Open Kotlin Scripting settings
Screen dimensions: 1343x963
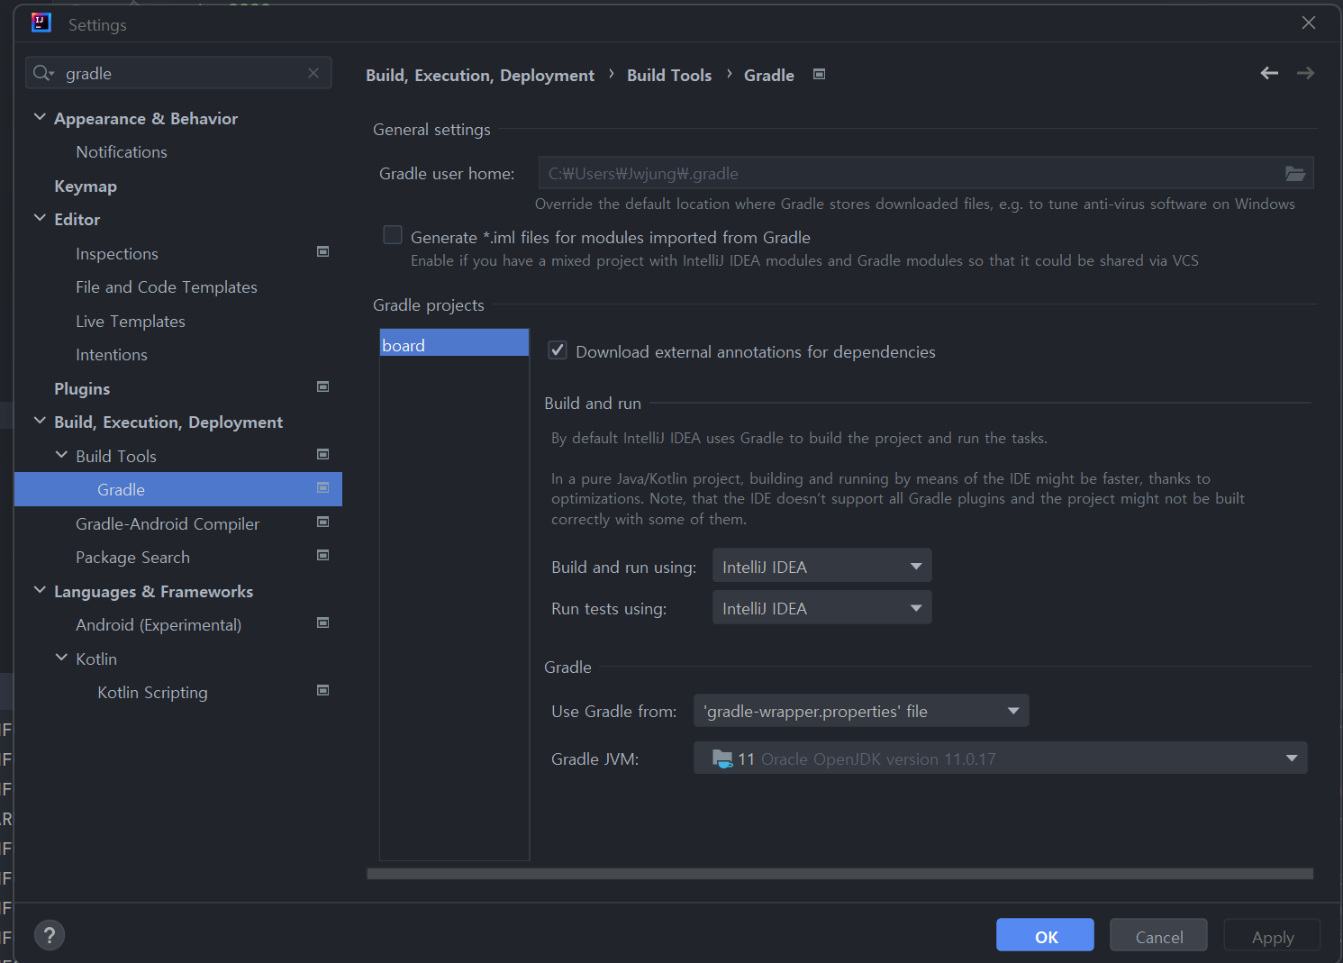point(152,693)
